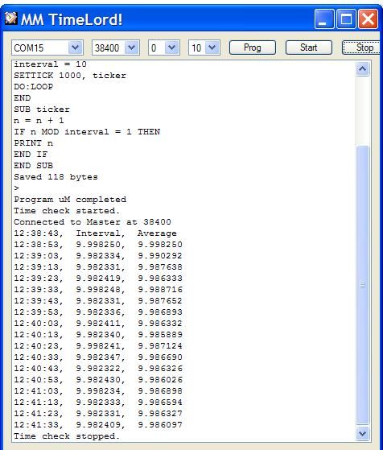This screenshot has height=450, width=383.
Task: Expand the interval dropdown showing 10
Action: coord(212,47)
